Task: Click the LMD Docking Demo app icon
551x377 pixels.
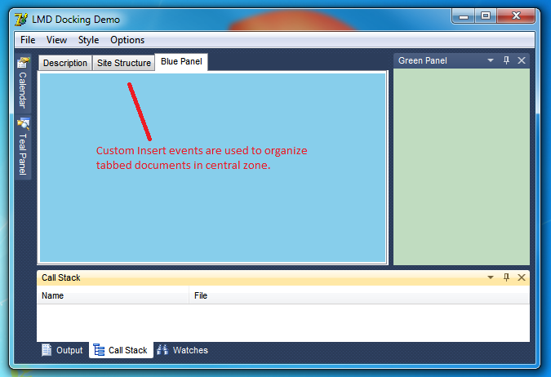Action: [21, 20]
